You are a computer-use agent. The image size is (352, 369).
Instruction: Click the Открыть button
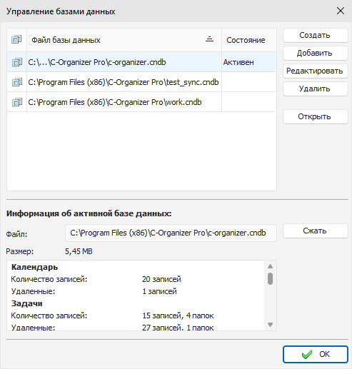tap(315, 116)
